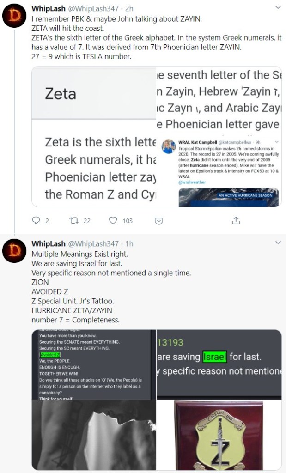This screenshot has height=473, width=286.
Task: View the black-and-white tattoo photo
Action: click(x=94, y=435)
